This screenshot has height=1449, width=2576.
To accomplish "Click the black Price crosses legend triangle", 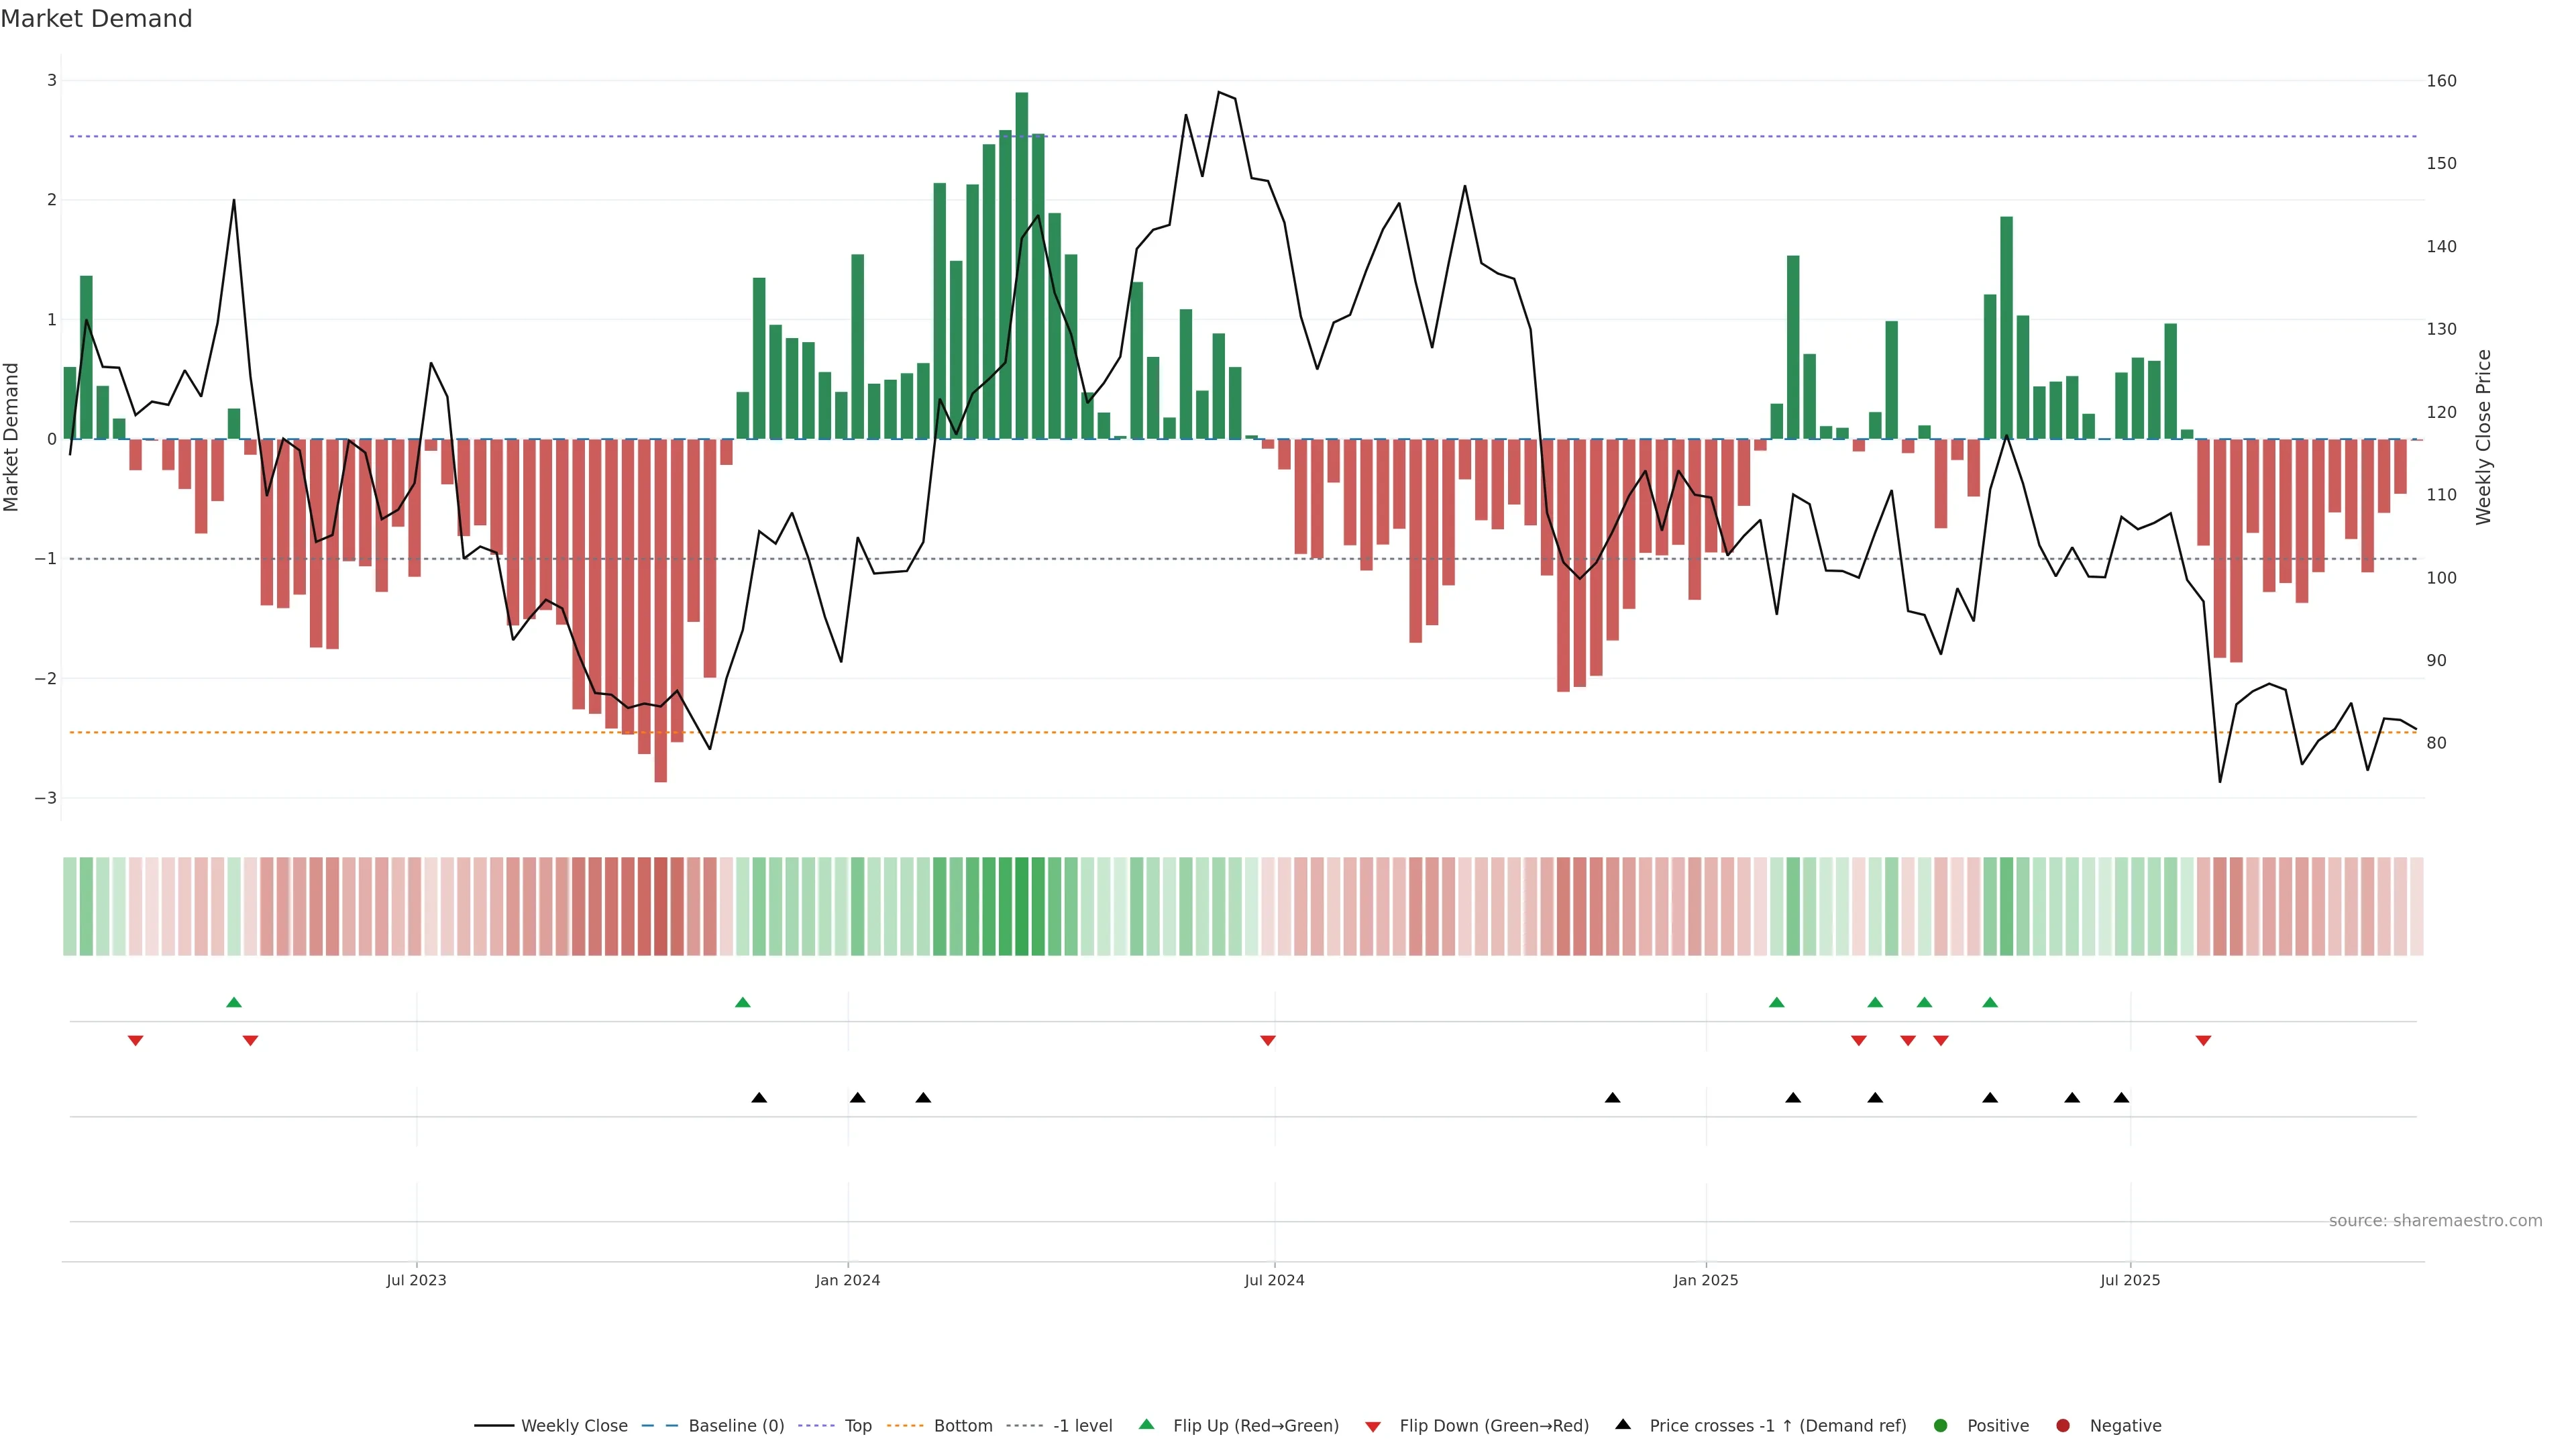I will pyautogui.click(x=1623, y=1424).
